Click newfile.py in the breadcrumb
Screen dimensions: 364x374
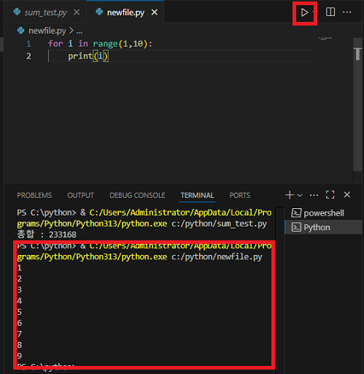pyautogui.click(x=47, y=31)
